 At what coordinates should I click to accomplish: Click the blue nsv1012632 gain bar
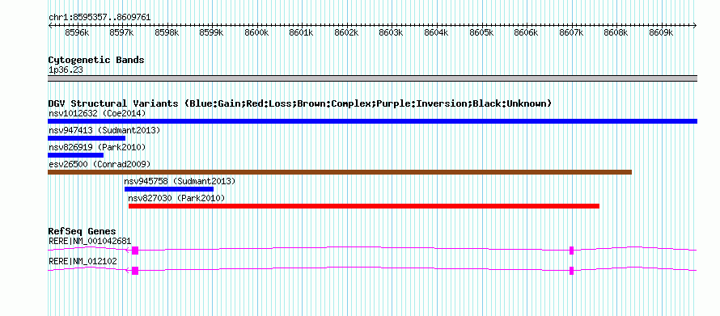coord(372,121)
